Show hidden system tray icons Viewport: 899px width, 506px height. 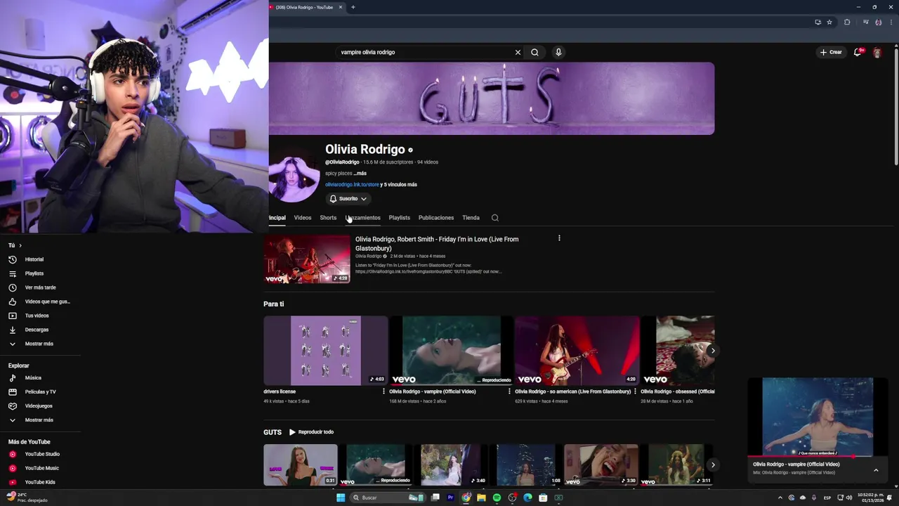pos(780,498)
